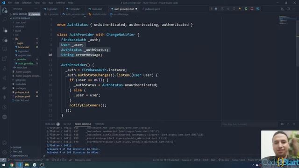Viewport: 299px width, 168px height.
Task: Open the Source Control view
Action: pyautogui.click(x=5, y=30)
